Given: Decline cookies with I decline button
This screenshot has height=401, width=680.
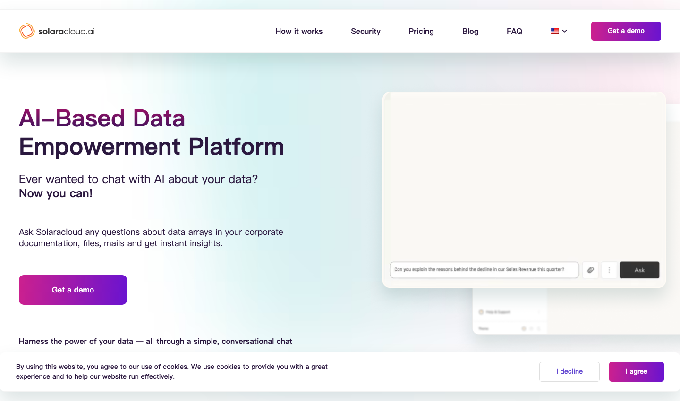Looking at the screenshot, I should point(569,372).
